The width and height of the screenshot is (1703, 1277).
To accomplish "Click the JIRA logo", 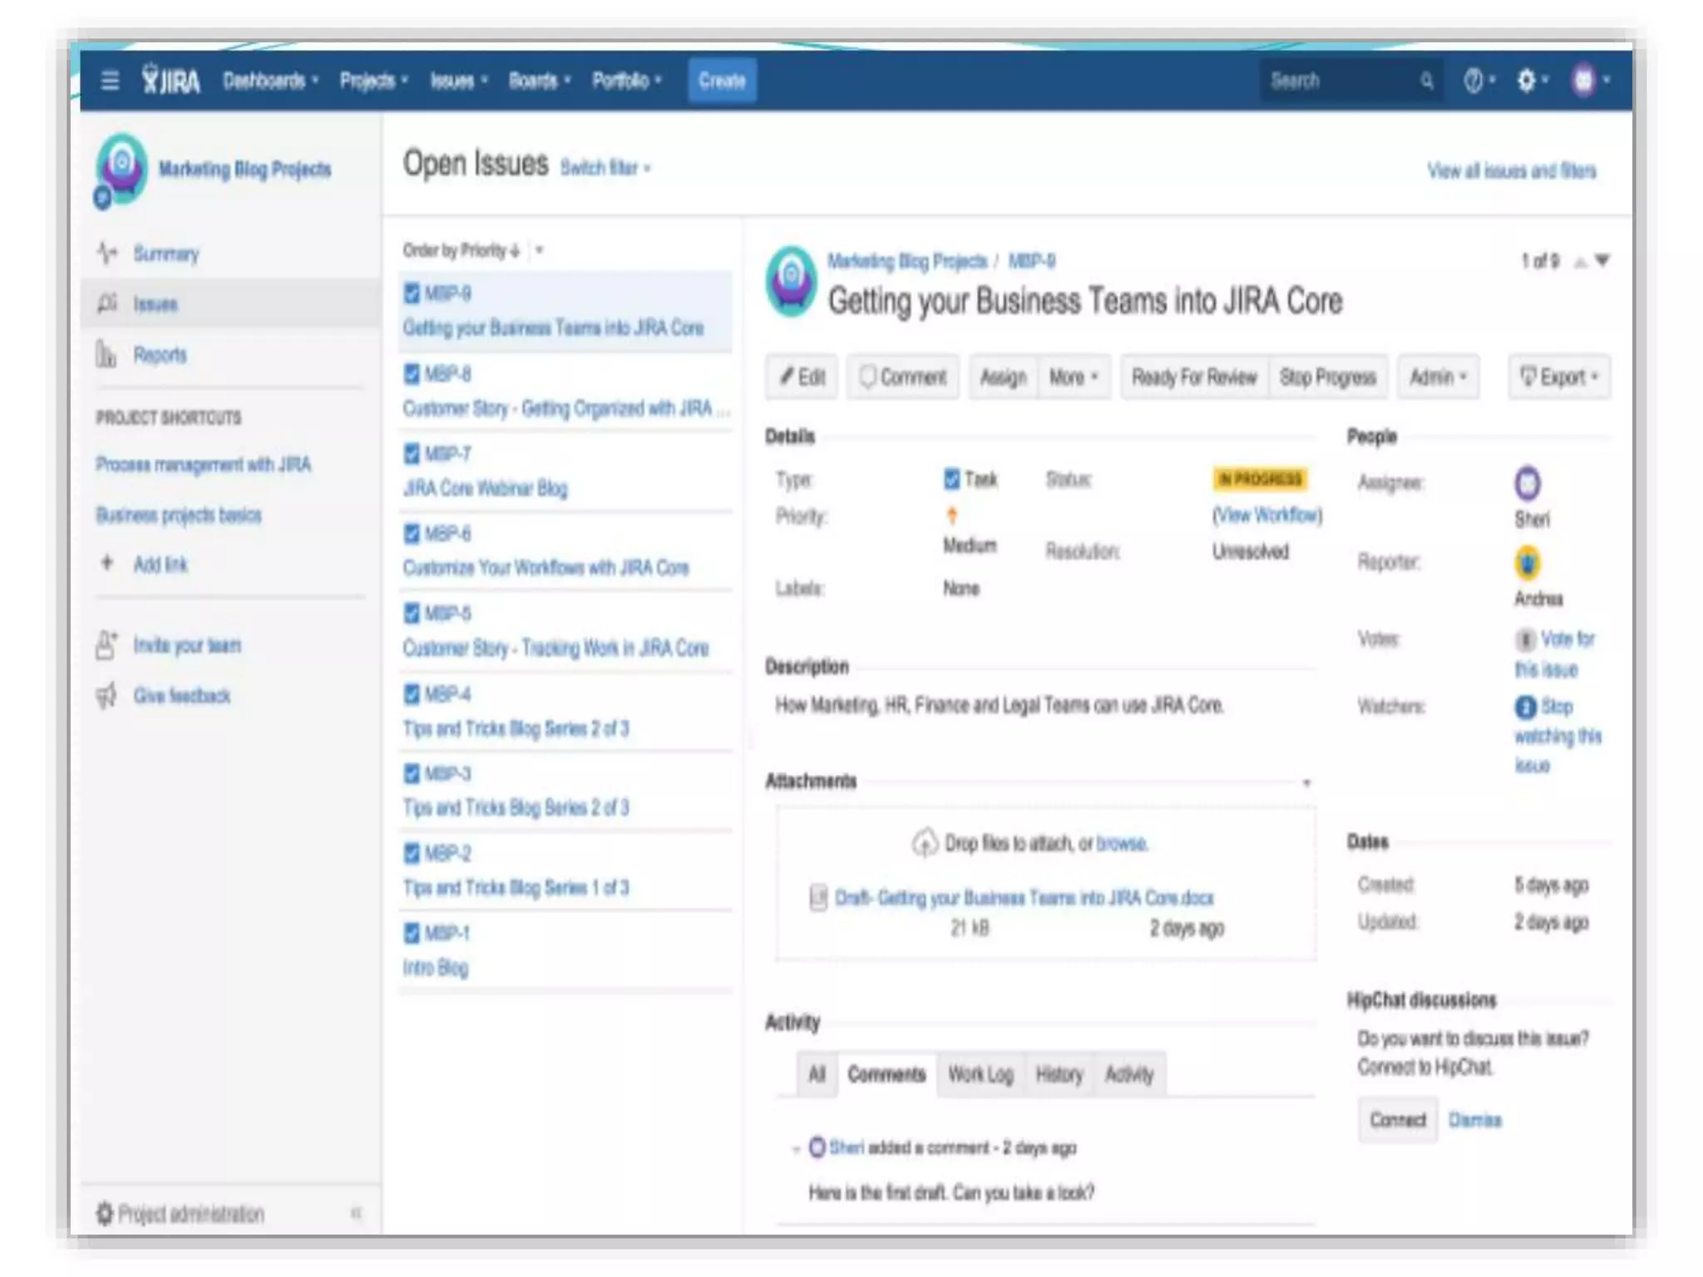I will 171,81.
